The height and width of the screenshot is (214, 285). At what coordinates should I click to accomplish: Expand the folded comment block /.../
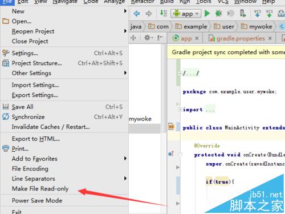[180, 73]
